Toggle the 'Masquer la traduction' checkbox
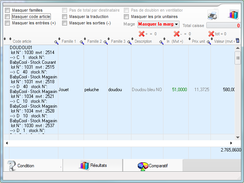The image size is (244, 183). [65, 17]
